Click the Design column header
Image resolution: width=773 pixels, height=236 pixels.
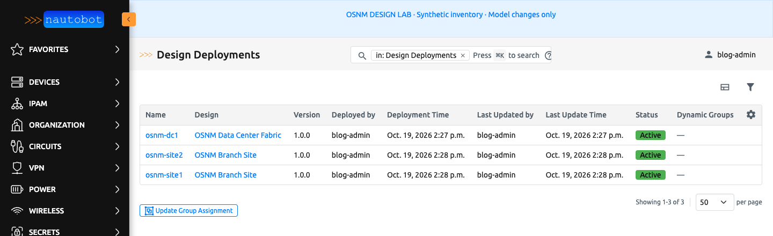pos(206,115)
